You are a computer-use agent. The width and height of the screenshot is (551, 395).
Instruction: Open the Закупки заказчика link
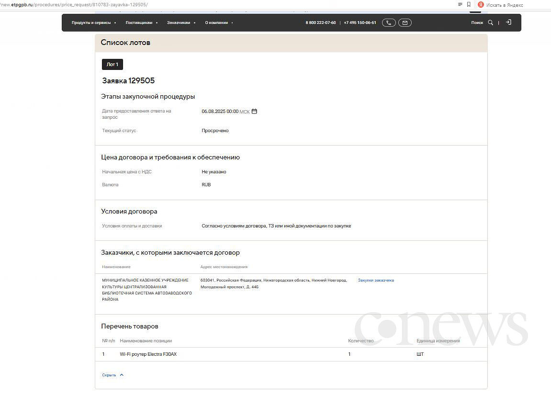click(x=376, y=281)
